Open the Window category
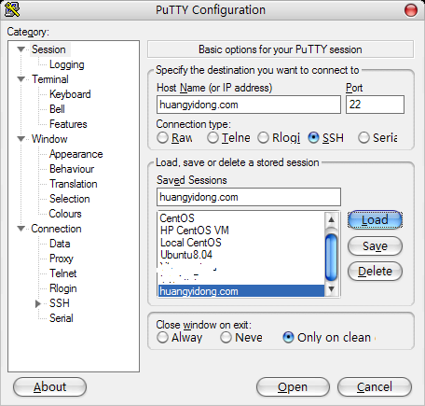 49,139
